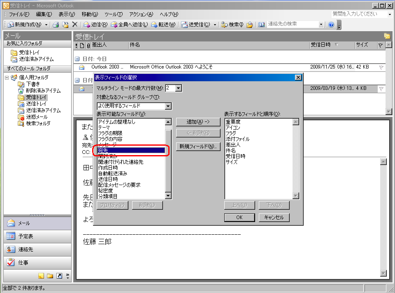Open the Go (移動) menu
Screen dimensions: 395x293
click(90, 14)
